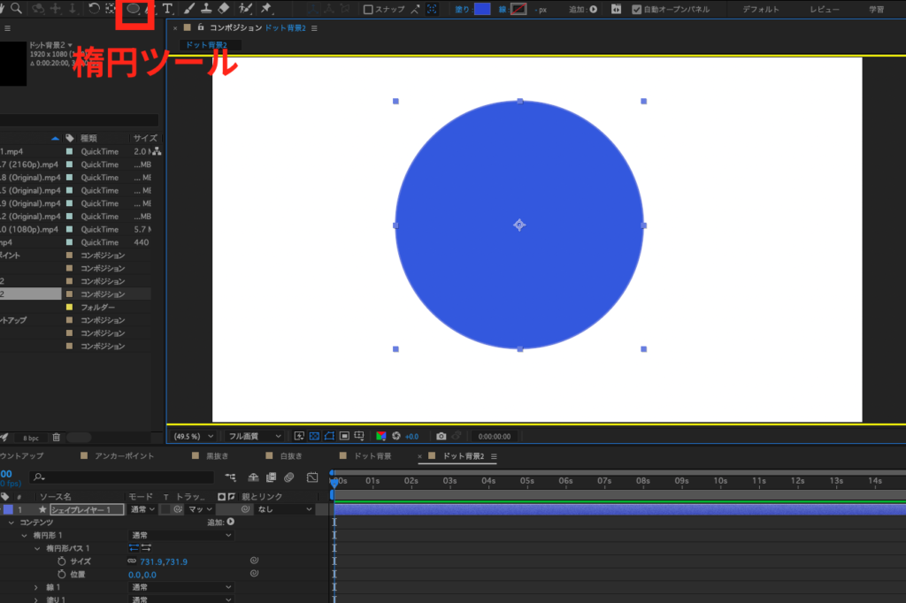Enable the スナップ checkbox
Screen dimensions: 906x603
click(x=369, y=10)
